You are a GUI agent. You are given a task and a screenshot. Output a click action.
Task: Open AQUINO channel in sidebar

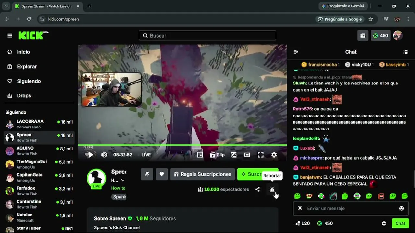pyautogui.click(x=39, y=151)
